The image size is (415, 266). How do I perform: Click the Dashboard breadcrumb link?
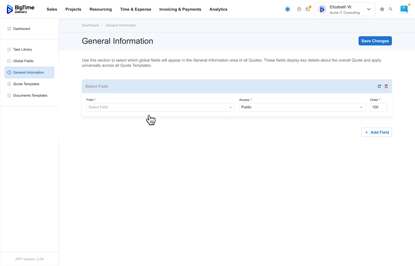(x=90, y=25)
